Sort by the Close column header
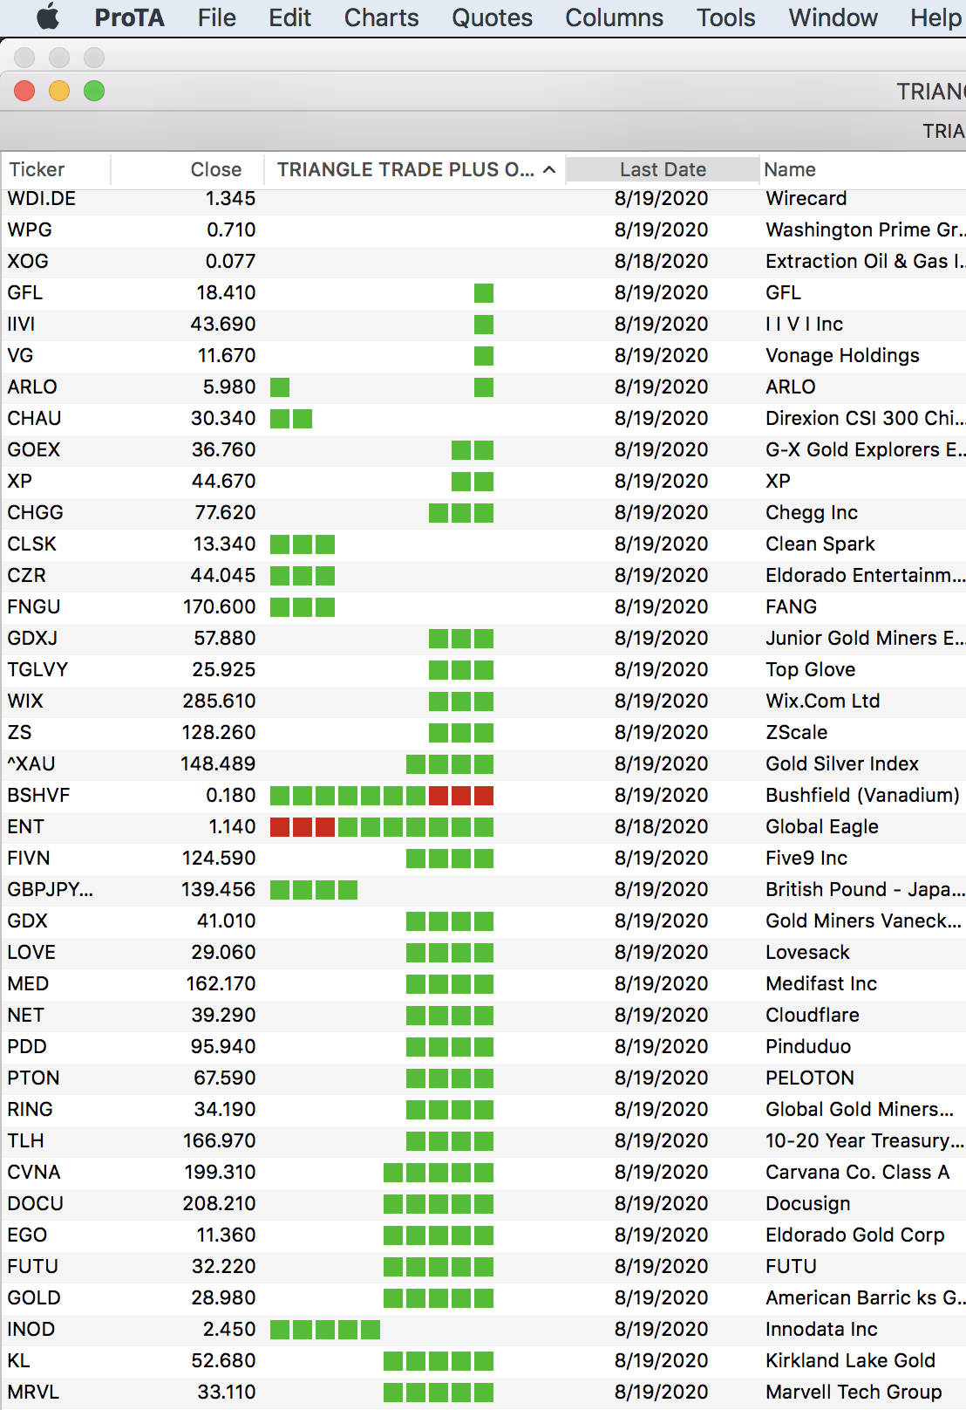The height and width of the screenshot is (1410, 966). [215, 169]
